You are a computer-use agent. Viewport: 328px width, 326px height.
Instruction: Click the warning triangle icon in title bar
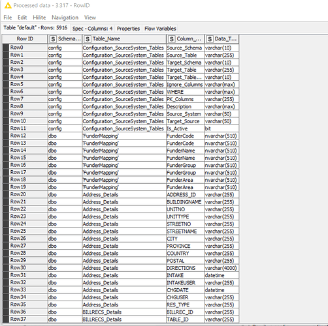click(x=8, y=5)
